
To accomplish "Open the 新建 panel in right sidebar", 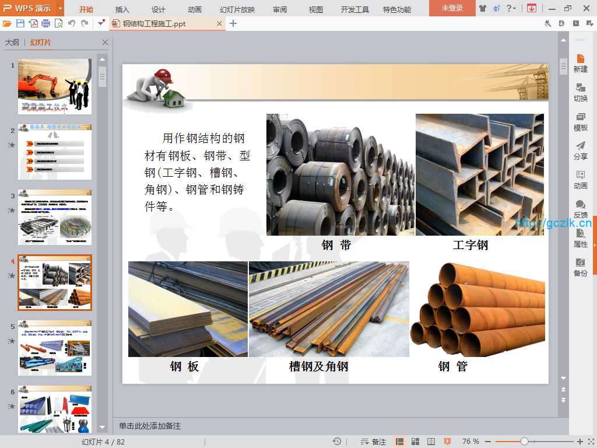I will point(580,63).
